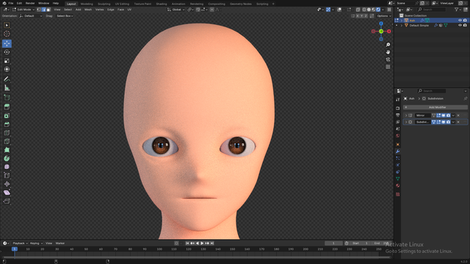
Task: Toggle render camera icon for Ash
Action: pyautogui.click(x=465, y=21)
